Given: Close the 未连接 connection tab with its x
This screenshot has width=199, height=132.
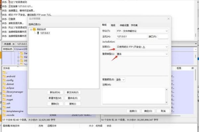Looking at the screenshot, I should pos(14,44).
